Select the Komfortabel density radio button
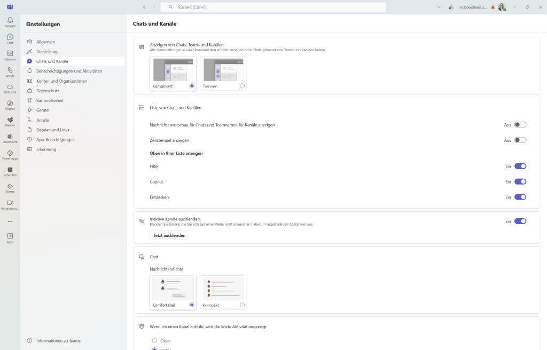Viewport: 547px width, 350px height. pos(192,305)
